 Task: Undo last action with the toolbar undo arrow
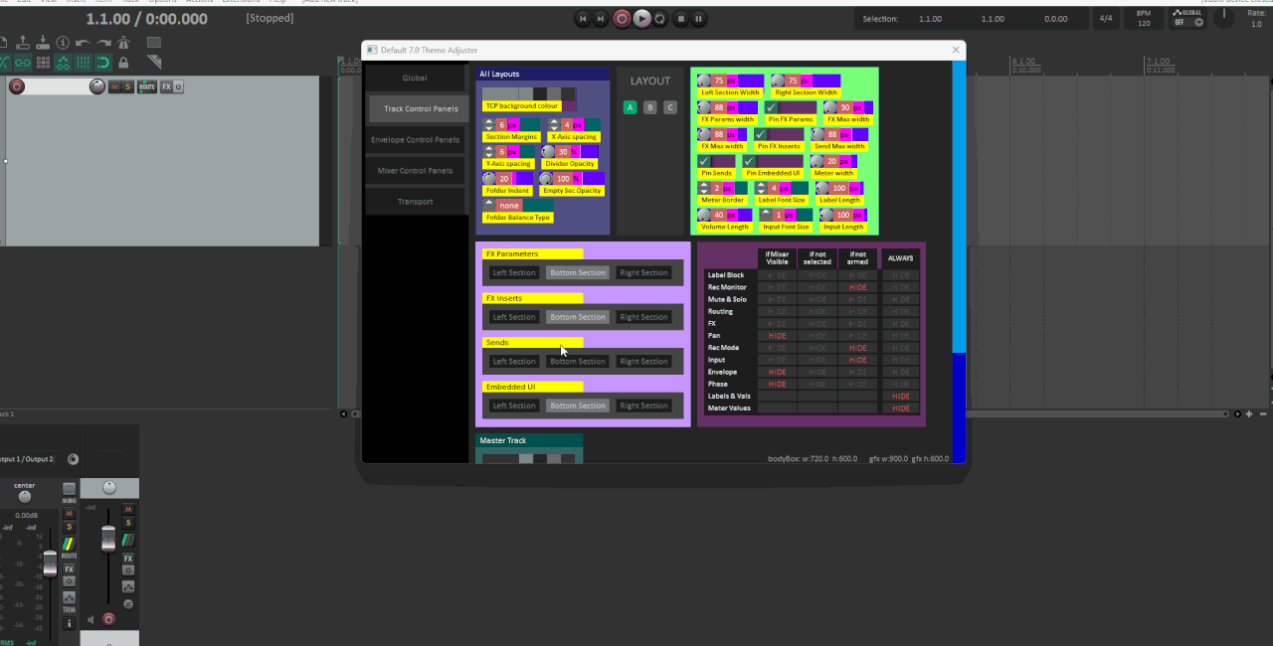[x=83, y=42]
